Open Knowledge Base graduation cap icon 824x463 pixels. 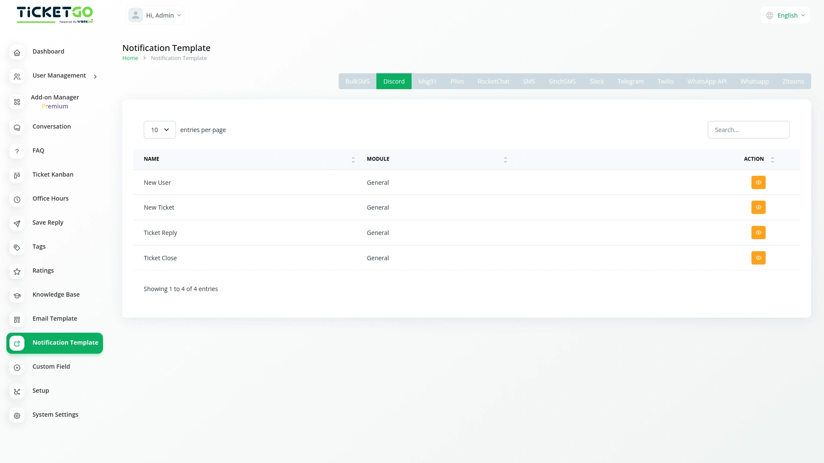(x=17, y=295)
